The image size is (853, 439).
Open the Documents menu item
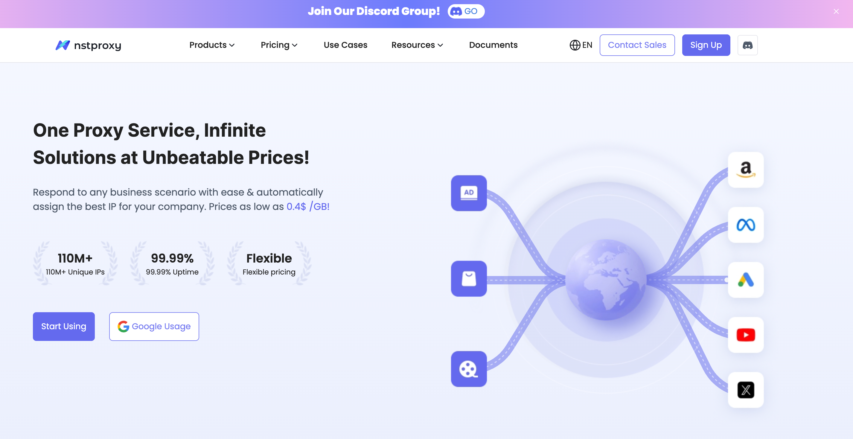point(493,45)
